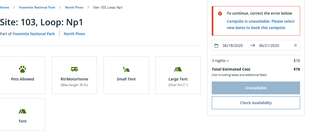Click the paw print Pets Allowed icon
The height and width of the screenshot is (134, 318).
(x=22, y=69)
